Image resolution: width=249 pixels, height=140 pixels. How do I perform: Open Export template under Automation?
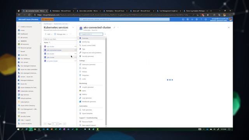pyautogui.click(x=87, y=114)
